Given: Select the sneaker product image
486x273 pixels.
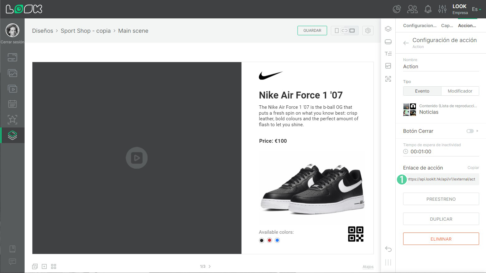Looking at the screenshot, I should (312, 189).
